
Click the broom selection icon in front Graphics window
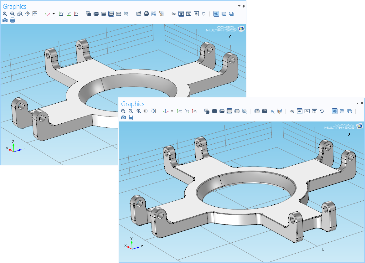pyautogui.click(x=280, y=111)
